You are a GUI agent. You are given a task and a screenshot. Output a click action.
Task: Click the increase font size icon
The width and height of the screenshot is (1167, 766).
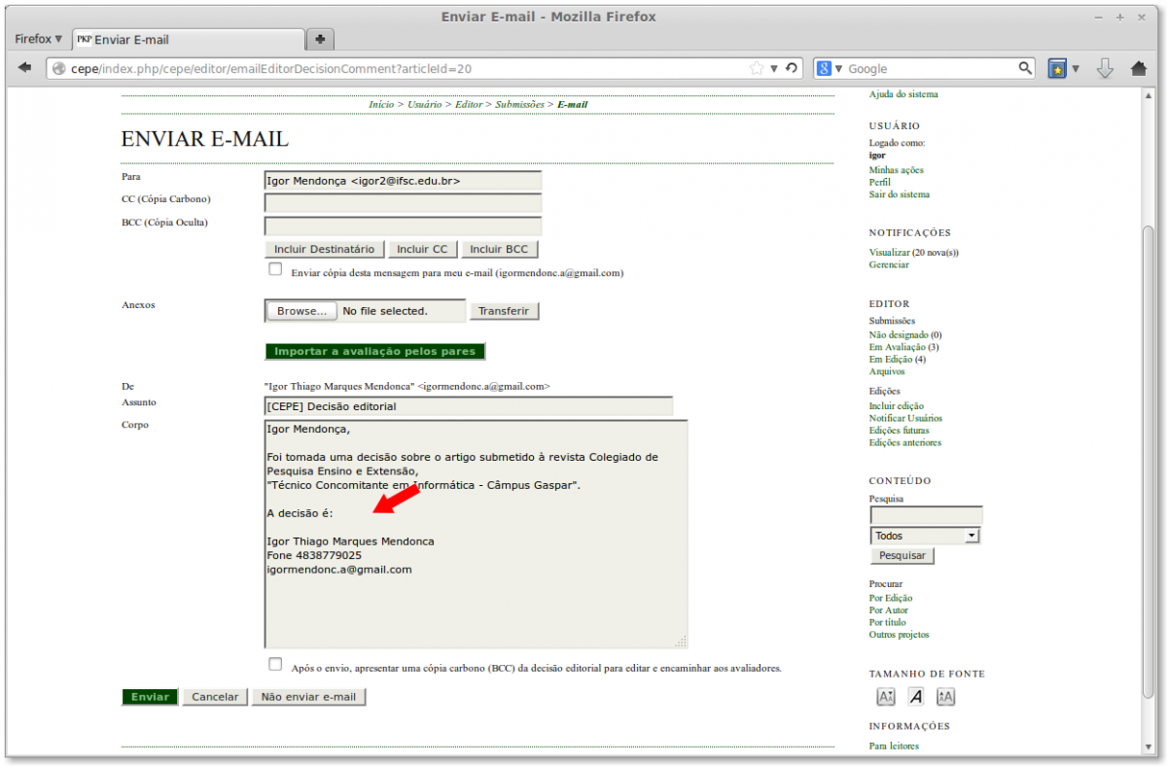[x=946, y=696]
